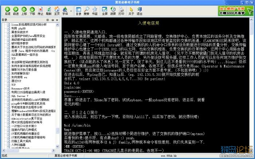Select '用VC实现远程修改NT帐号' entry
This screenshot has width=255, height=159.
tap(27, 122)
